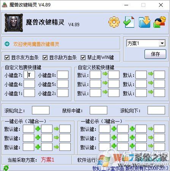
Task: Focus the 小键盘5 key field
Action: 63,84
